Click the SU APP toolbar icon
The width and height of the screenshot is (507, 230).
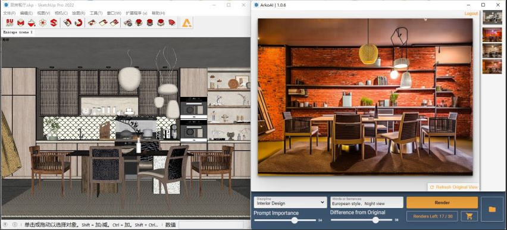tap(10, 23)
